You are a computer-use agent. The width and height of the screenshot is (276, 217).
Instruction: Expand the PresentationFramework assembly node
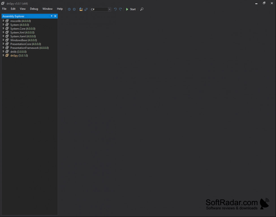(3, 48)
